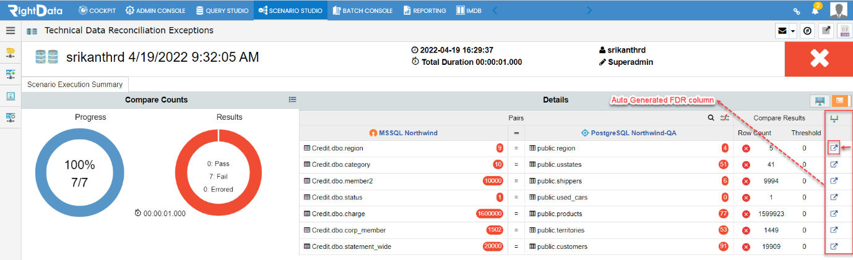Click Credit.dbo.corp_member table name

(x=349, y=230)
